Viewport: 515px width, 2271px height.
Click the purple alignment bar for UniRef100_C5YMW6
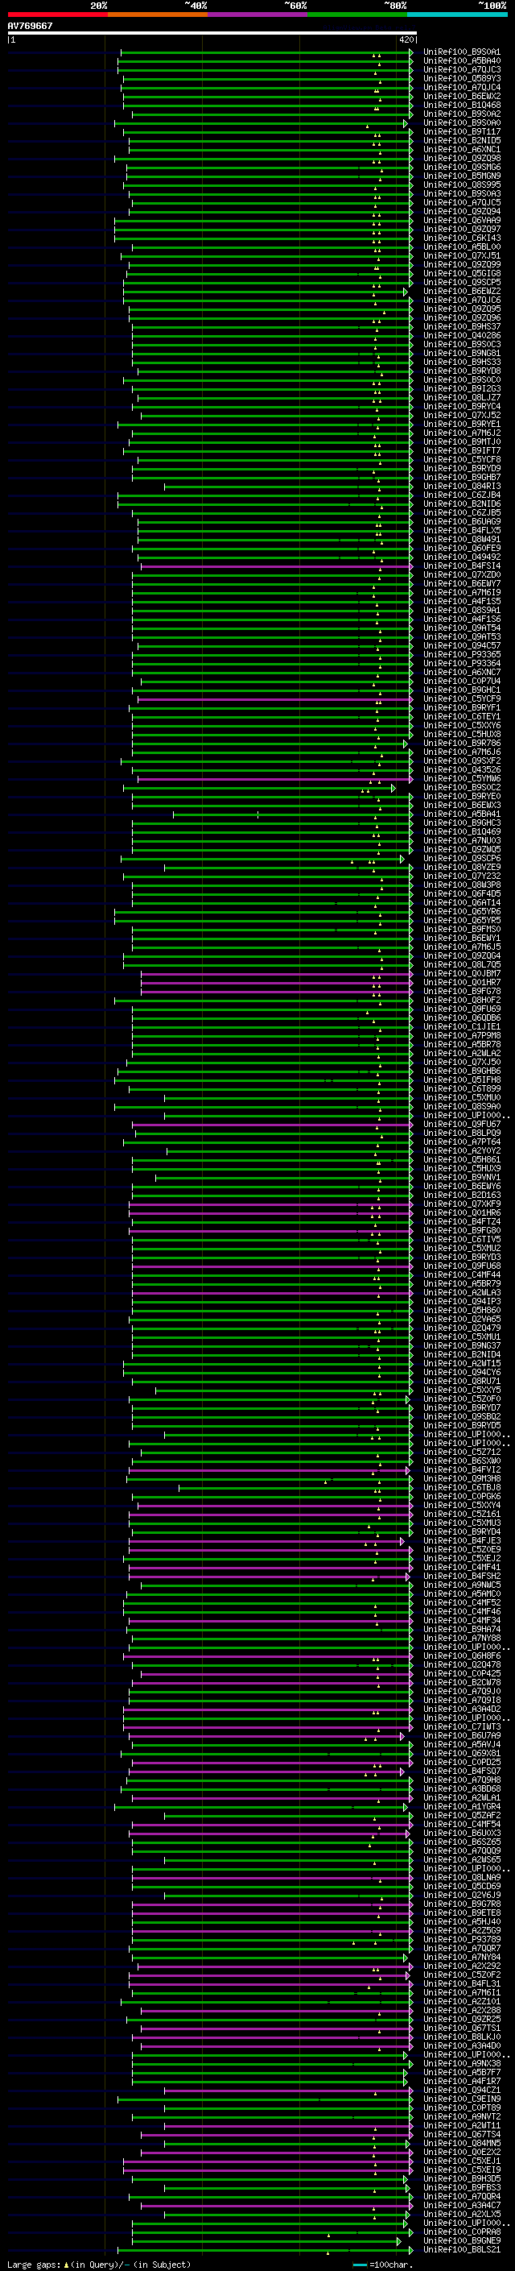point(274,778)
